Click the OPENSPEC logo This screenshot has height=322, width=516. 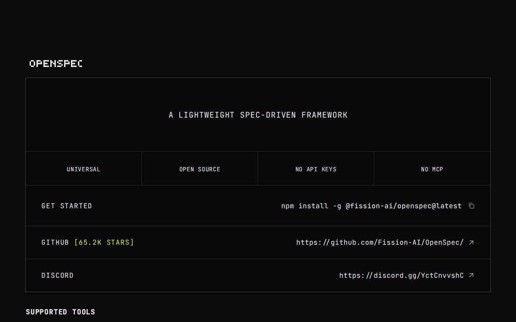click(56, 64)
